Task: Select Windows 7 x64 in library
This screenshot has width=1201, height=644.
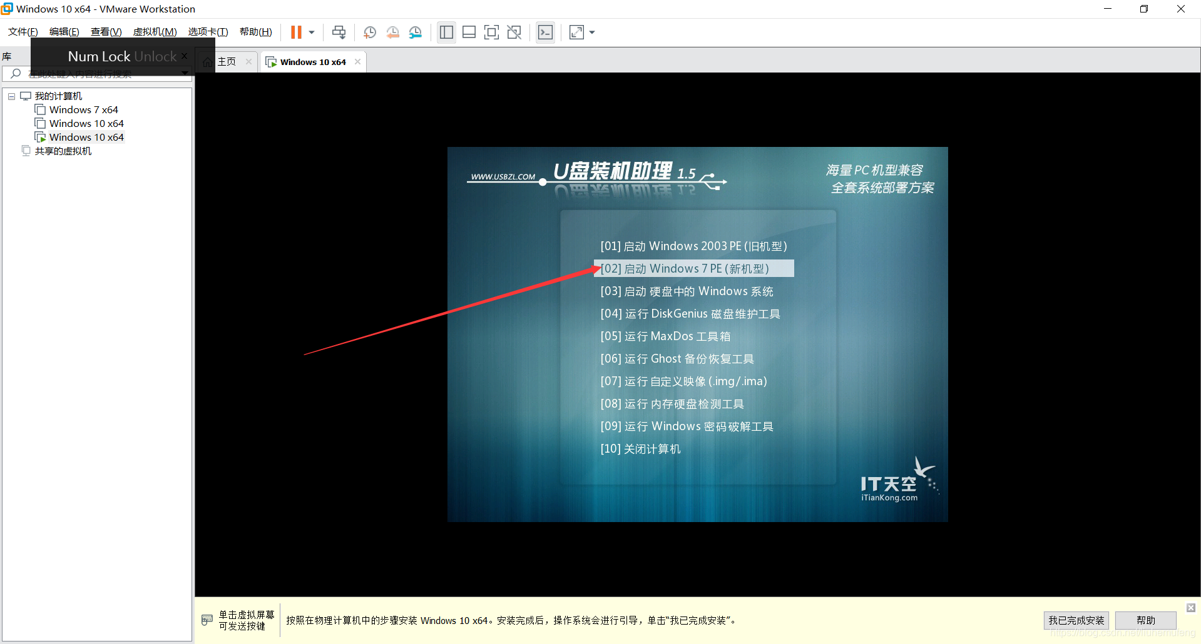Action: pyautogui.click(x=83, y=110)
